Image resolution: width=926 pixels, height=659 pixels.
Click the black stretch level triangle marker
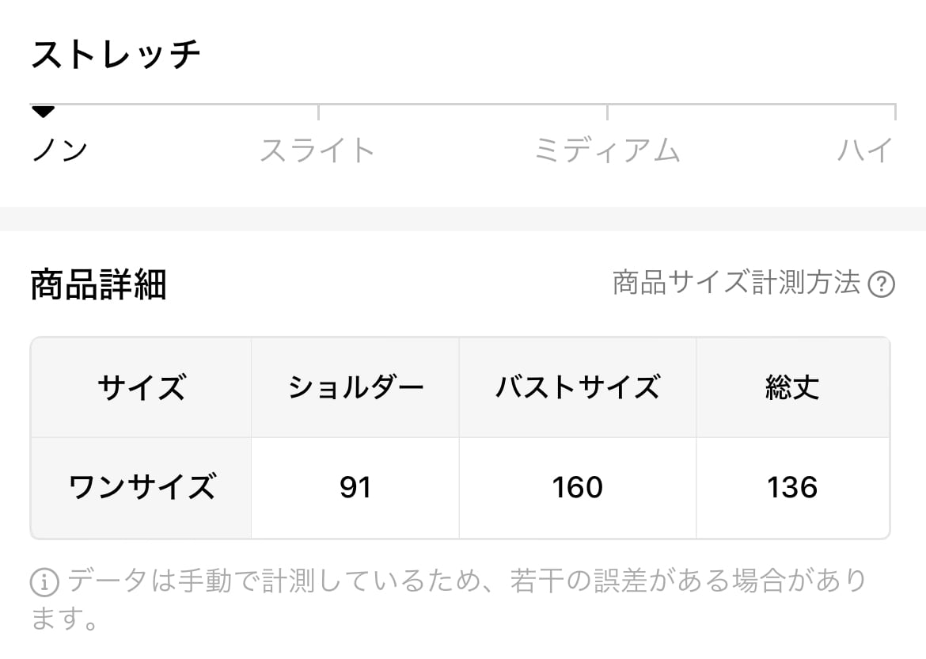[x=43, y=112]
